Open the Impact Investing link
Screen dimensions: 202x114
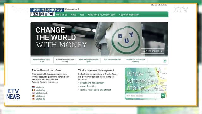pos(88,86)
